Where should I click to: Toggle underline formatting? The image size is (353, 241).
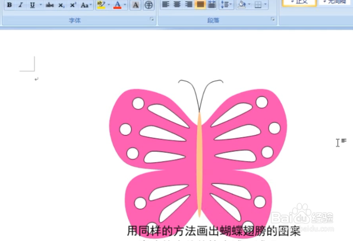33,5
